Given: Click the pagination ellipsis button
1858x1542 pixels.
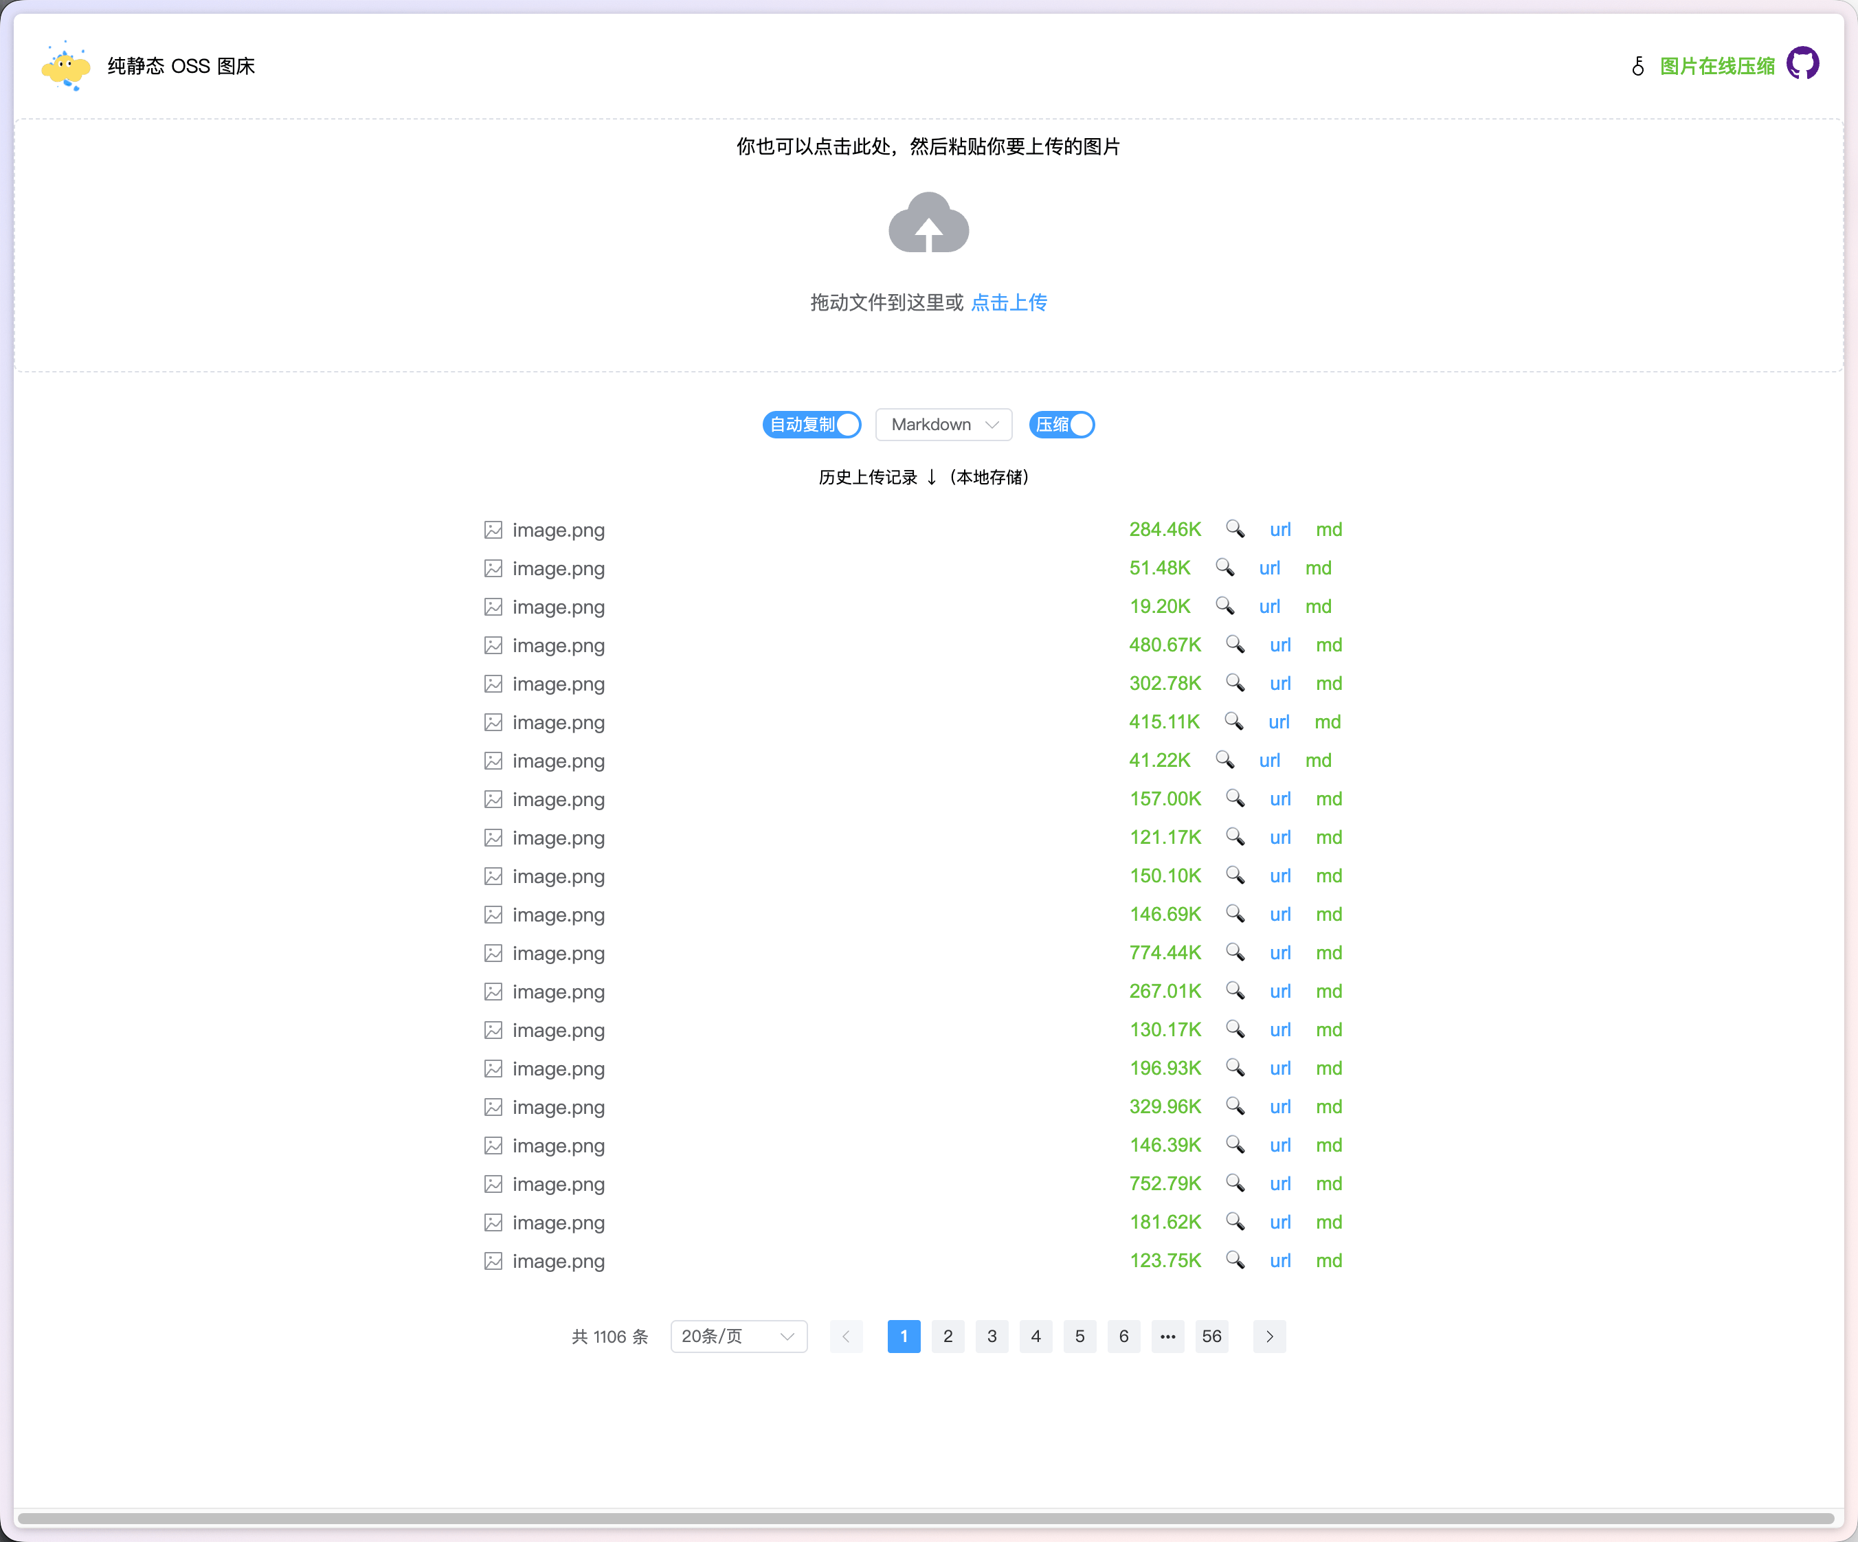Looking at the screenshot, I should 1168,1336.
